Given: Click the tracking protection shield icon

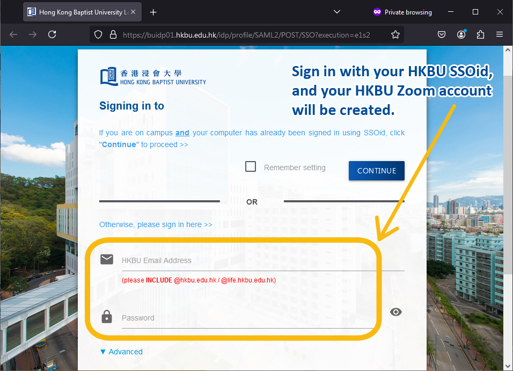Looking at the screenshot, I should point(98,34).
